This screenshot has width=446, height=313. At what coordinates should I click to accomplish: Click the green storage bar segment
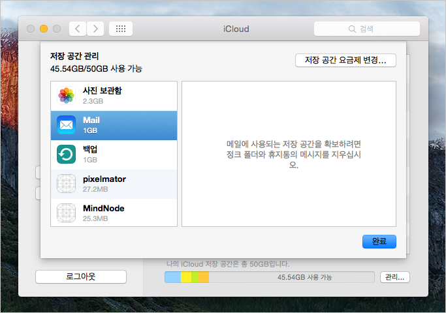pyautogui.click(x=195, y=277)
